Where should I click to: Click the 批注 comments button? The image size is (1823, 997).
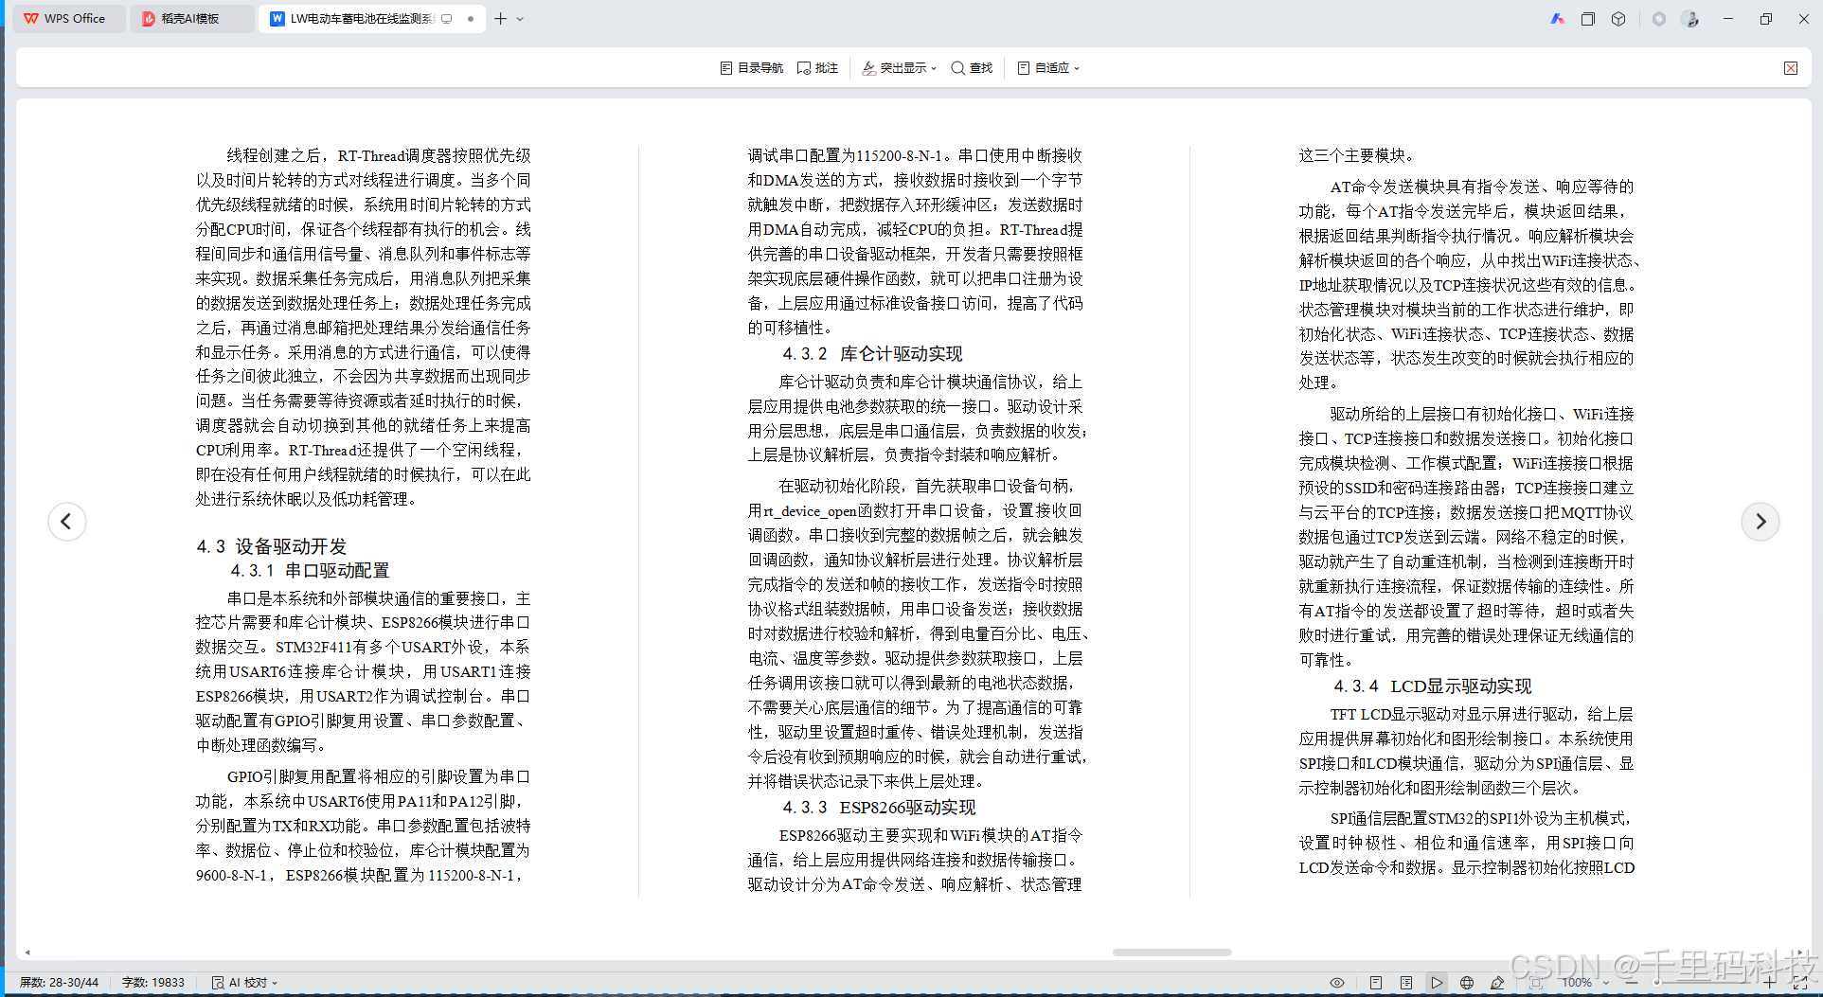818,68
